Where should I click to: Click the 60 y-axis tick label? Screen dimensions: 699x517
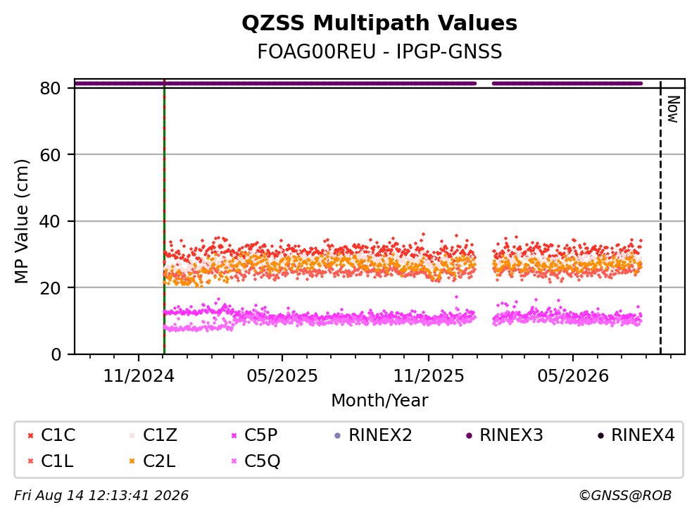pyautogui.click(x=51, y=155)
